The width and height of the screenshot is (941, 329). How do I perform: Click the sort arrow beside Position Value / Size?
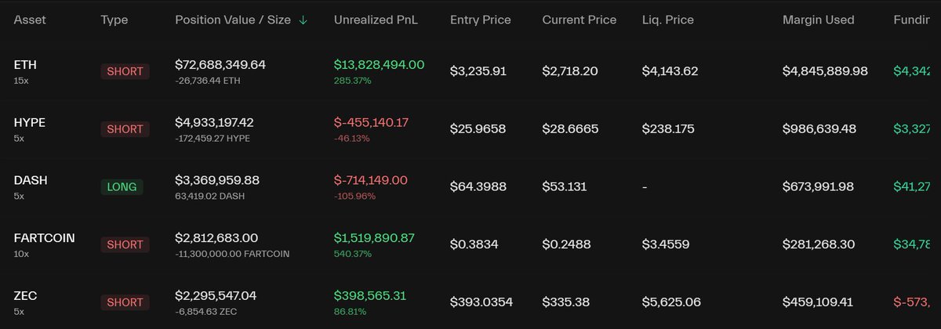[x=303, y=20]
